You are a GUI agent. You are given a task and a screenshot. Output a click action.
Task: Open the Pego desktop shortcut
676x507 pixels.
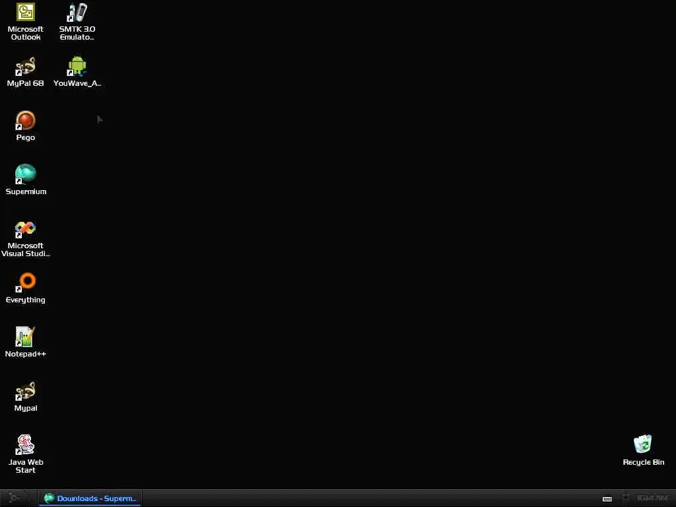[26, 126]
